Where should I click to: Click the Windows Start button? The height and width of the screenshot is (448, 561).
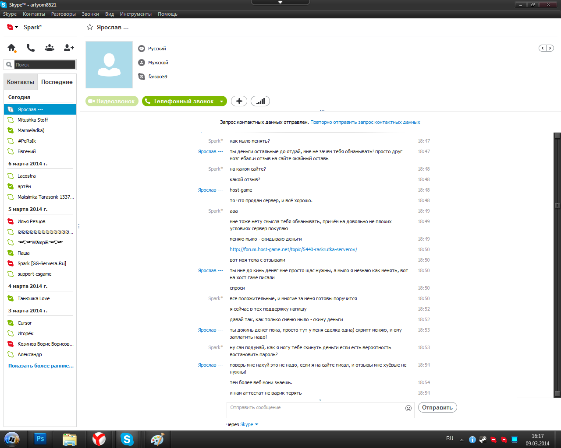[x=12, y=439]
